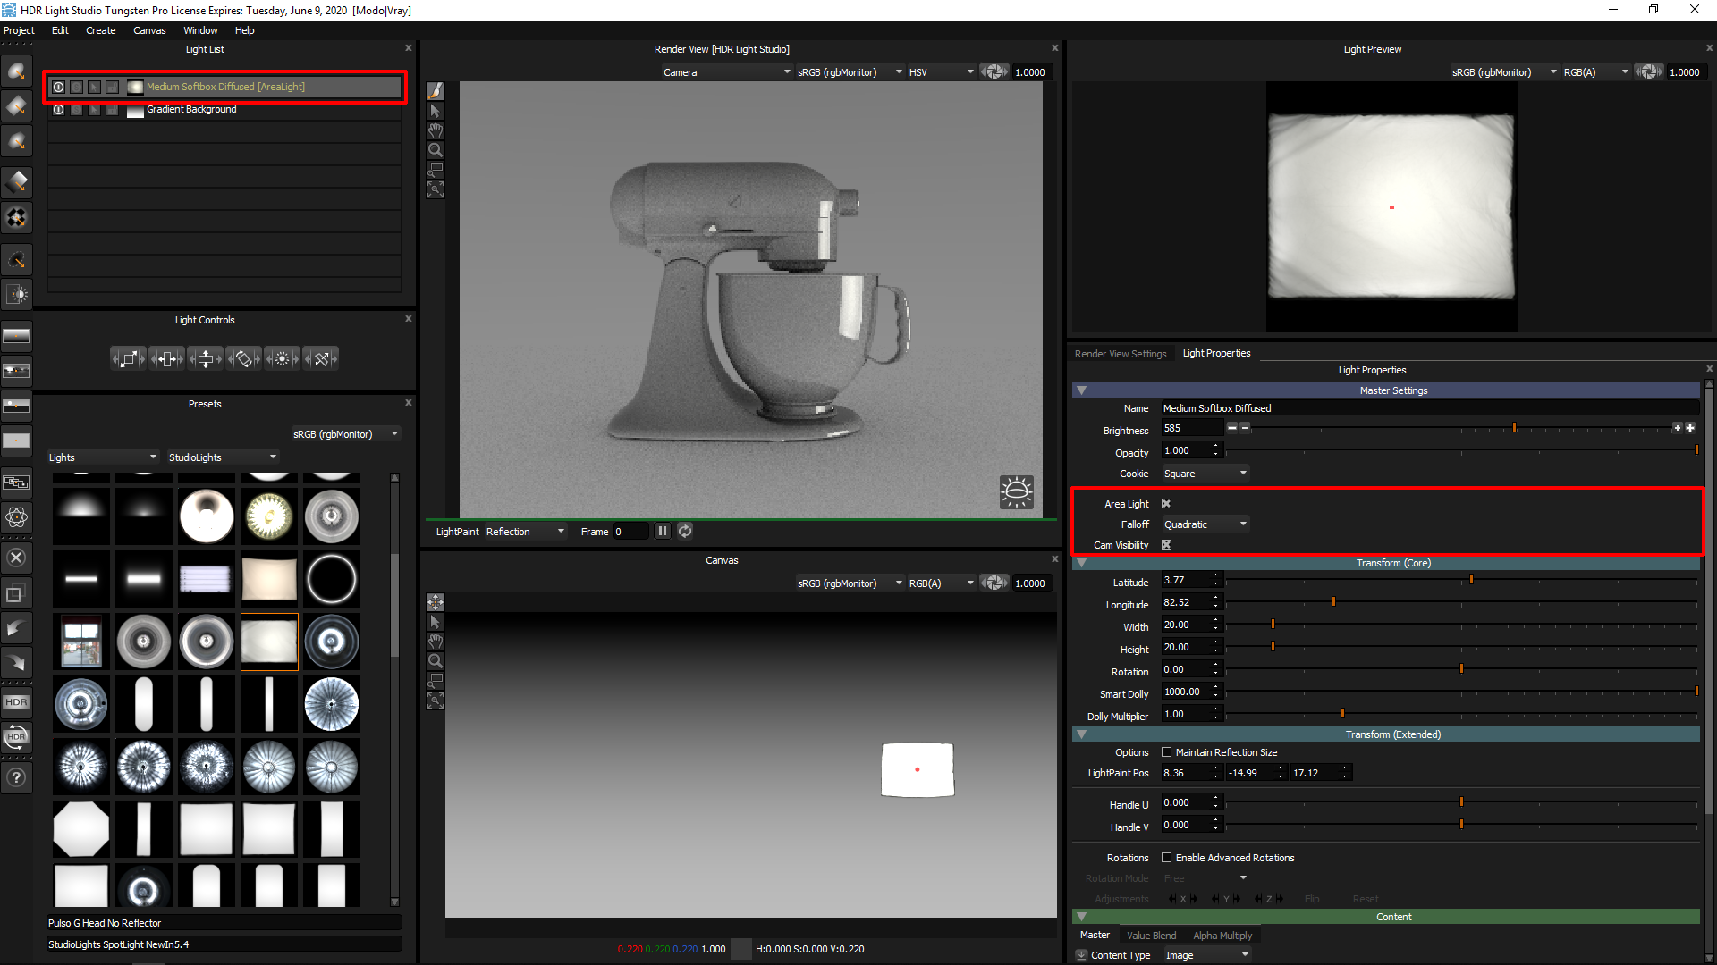This screenshot has height=965, width=1717.
Task: Click the circled X icon in left toolbar
Action: (x=16, y=558)
